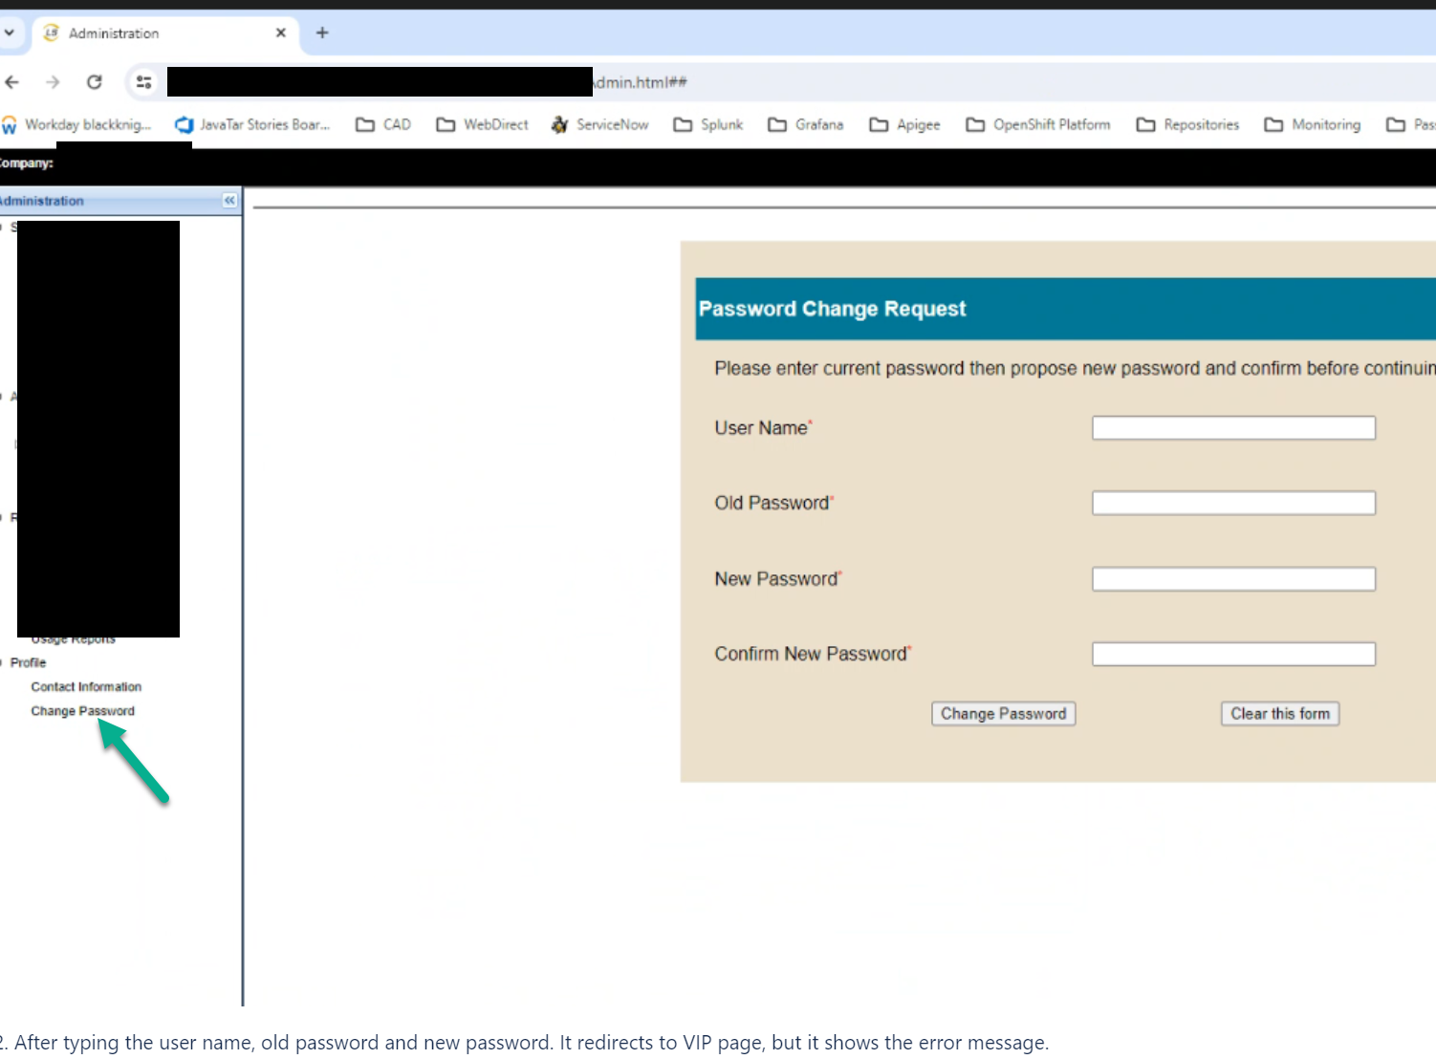This screenshot has height=1059, width=1436.
Task: Open the OpenShift Platform bookmark folder
Action: (1038, 124)
